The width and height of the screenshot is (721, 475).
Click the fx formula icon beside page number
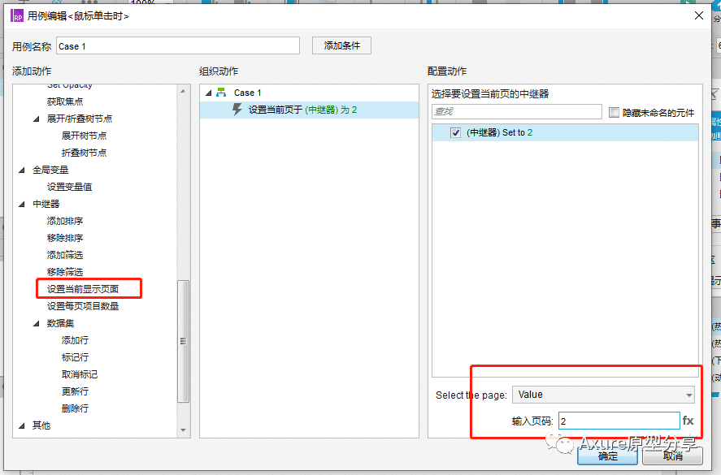coord(688,421)
